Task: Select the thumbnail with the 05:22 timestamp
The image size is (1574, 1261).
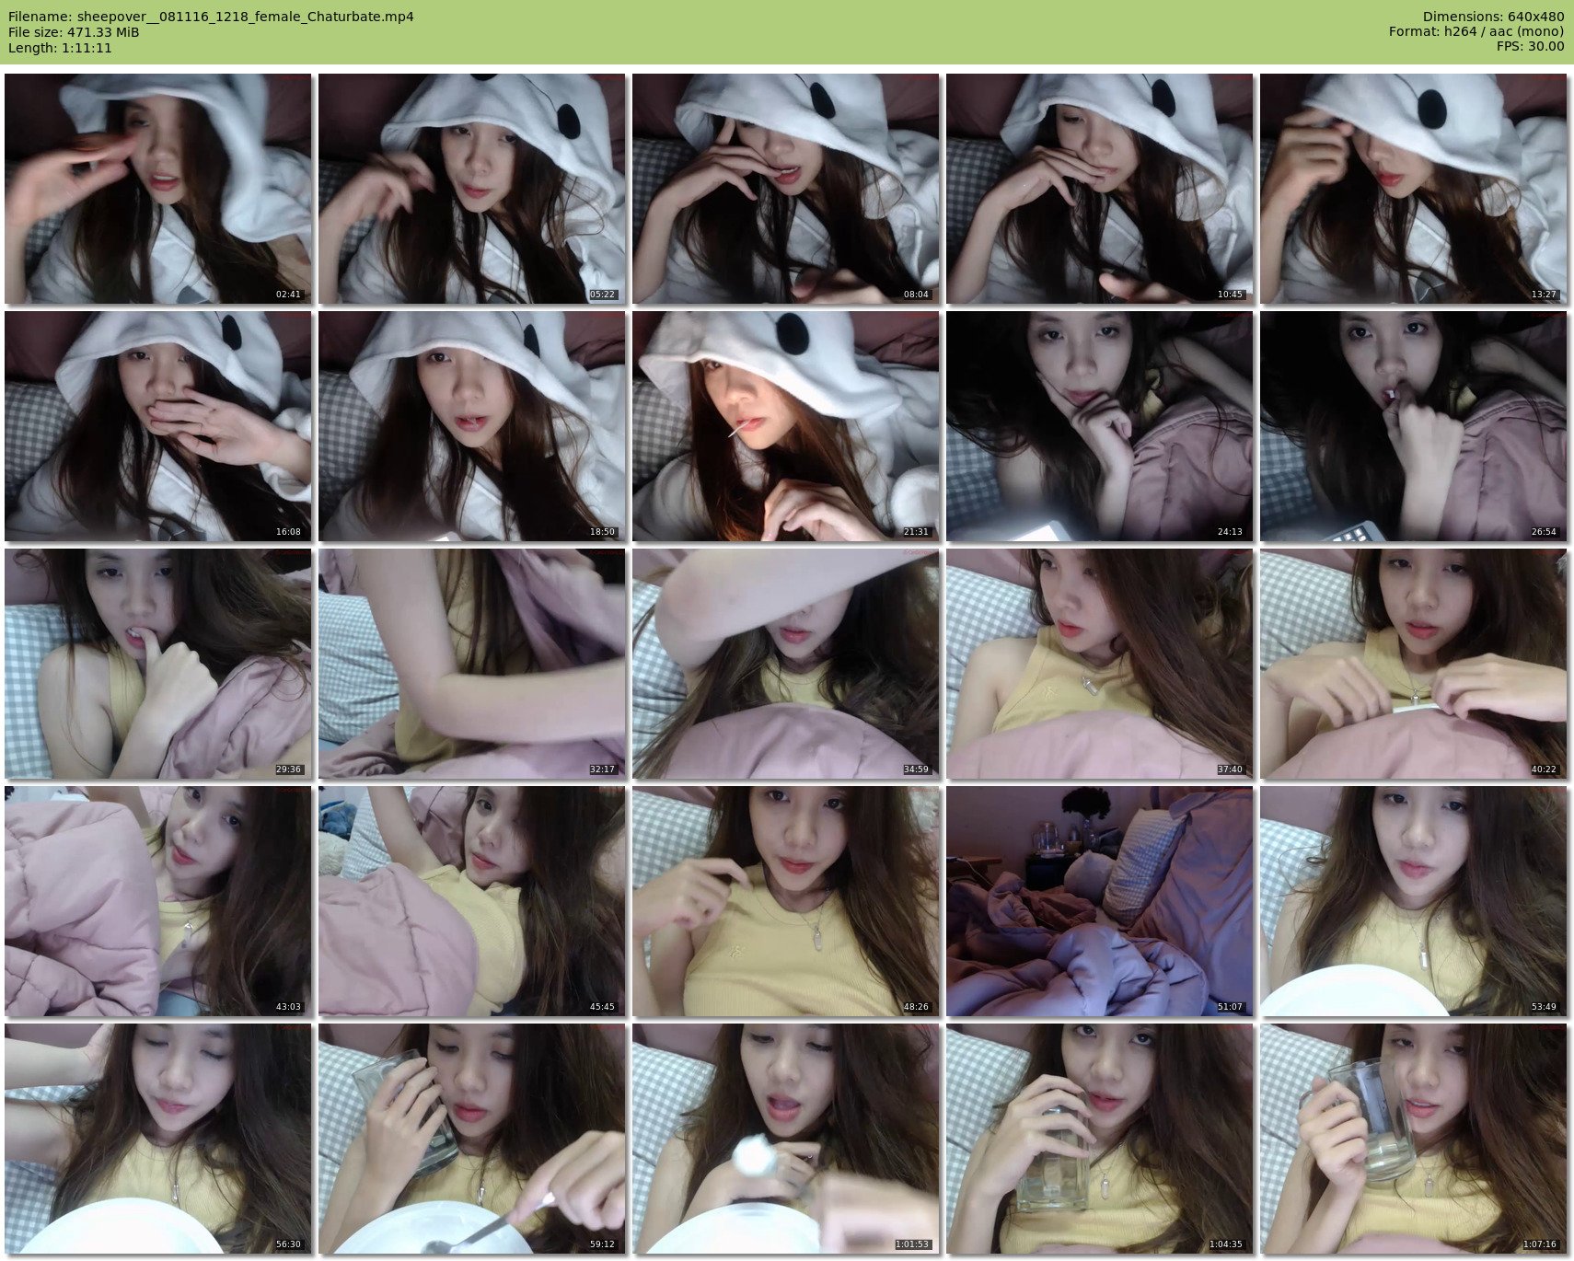Action: 471,189
